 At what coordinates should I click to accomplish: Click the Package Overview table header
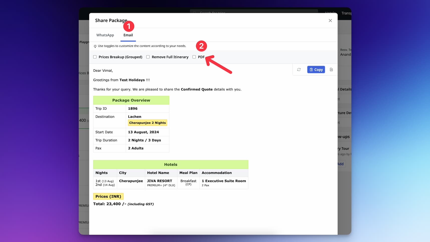pos(131,100)
